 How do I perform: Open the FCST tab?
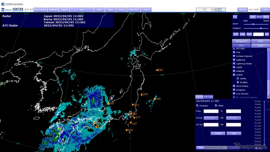pyautogui.click(x=260, y=46)
